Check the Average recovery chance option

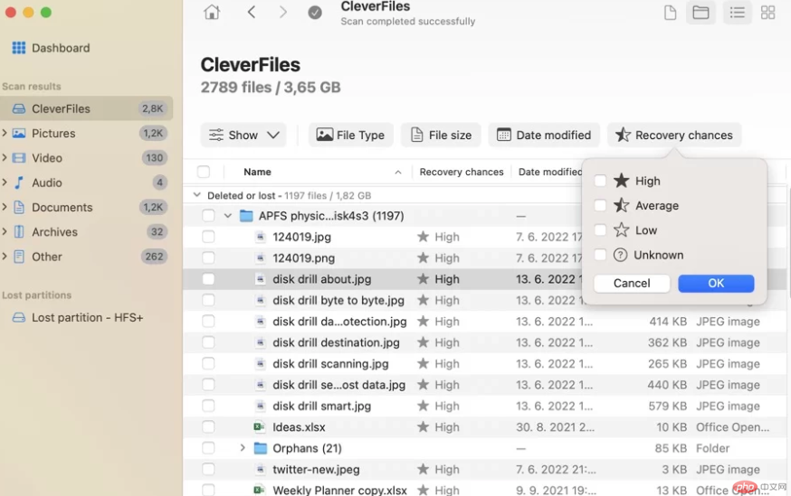point(600,205)
